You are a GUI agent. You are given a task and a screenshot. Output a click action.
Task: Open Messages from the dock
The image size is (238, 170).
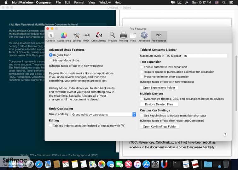pos(110,164)
